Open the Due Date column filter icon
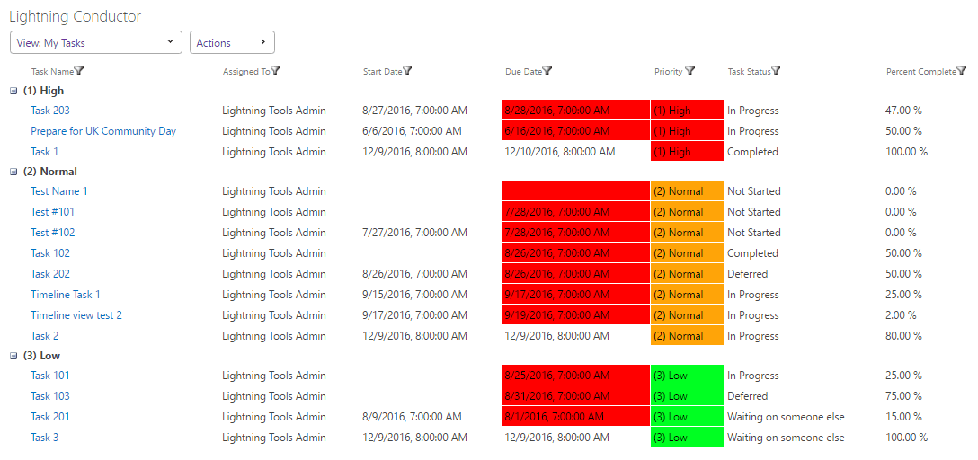 click(x=547, y=71)
